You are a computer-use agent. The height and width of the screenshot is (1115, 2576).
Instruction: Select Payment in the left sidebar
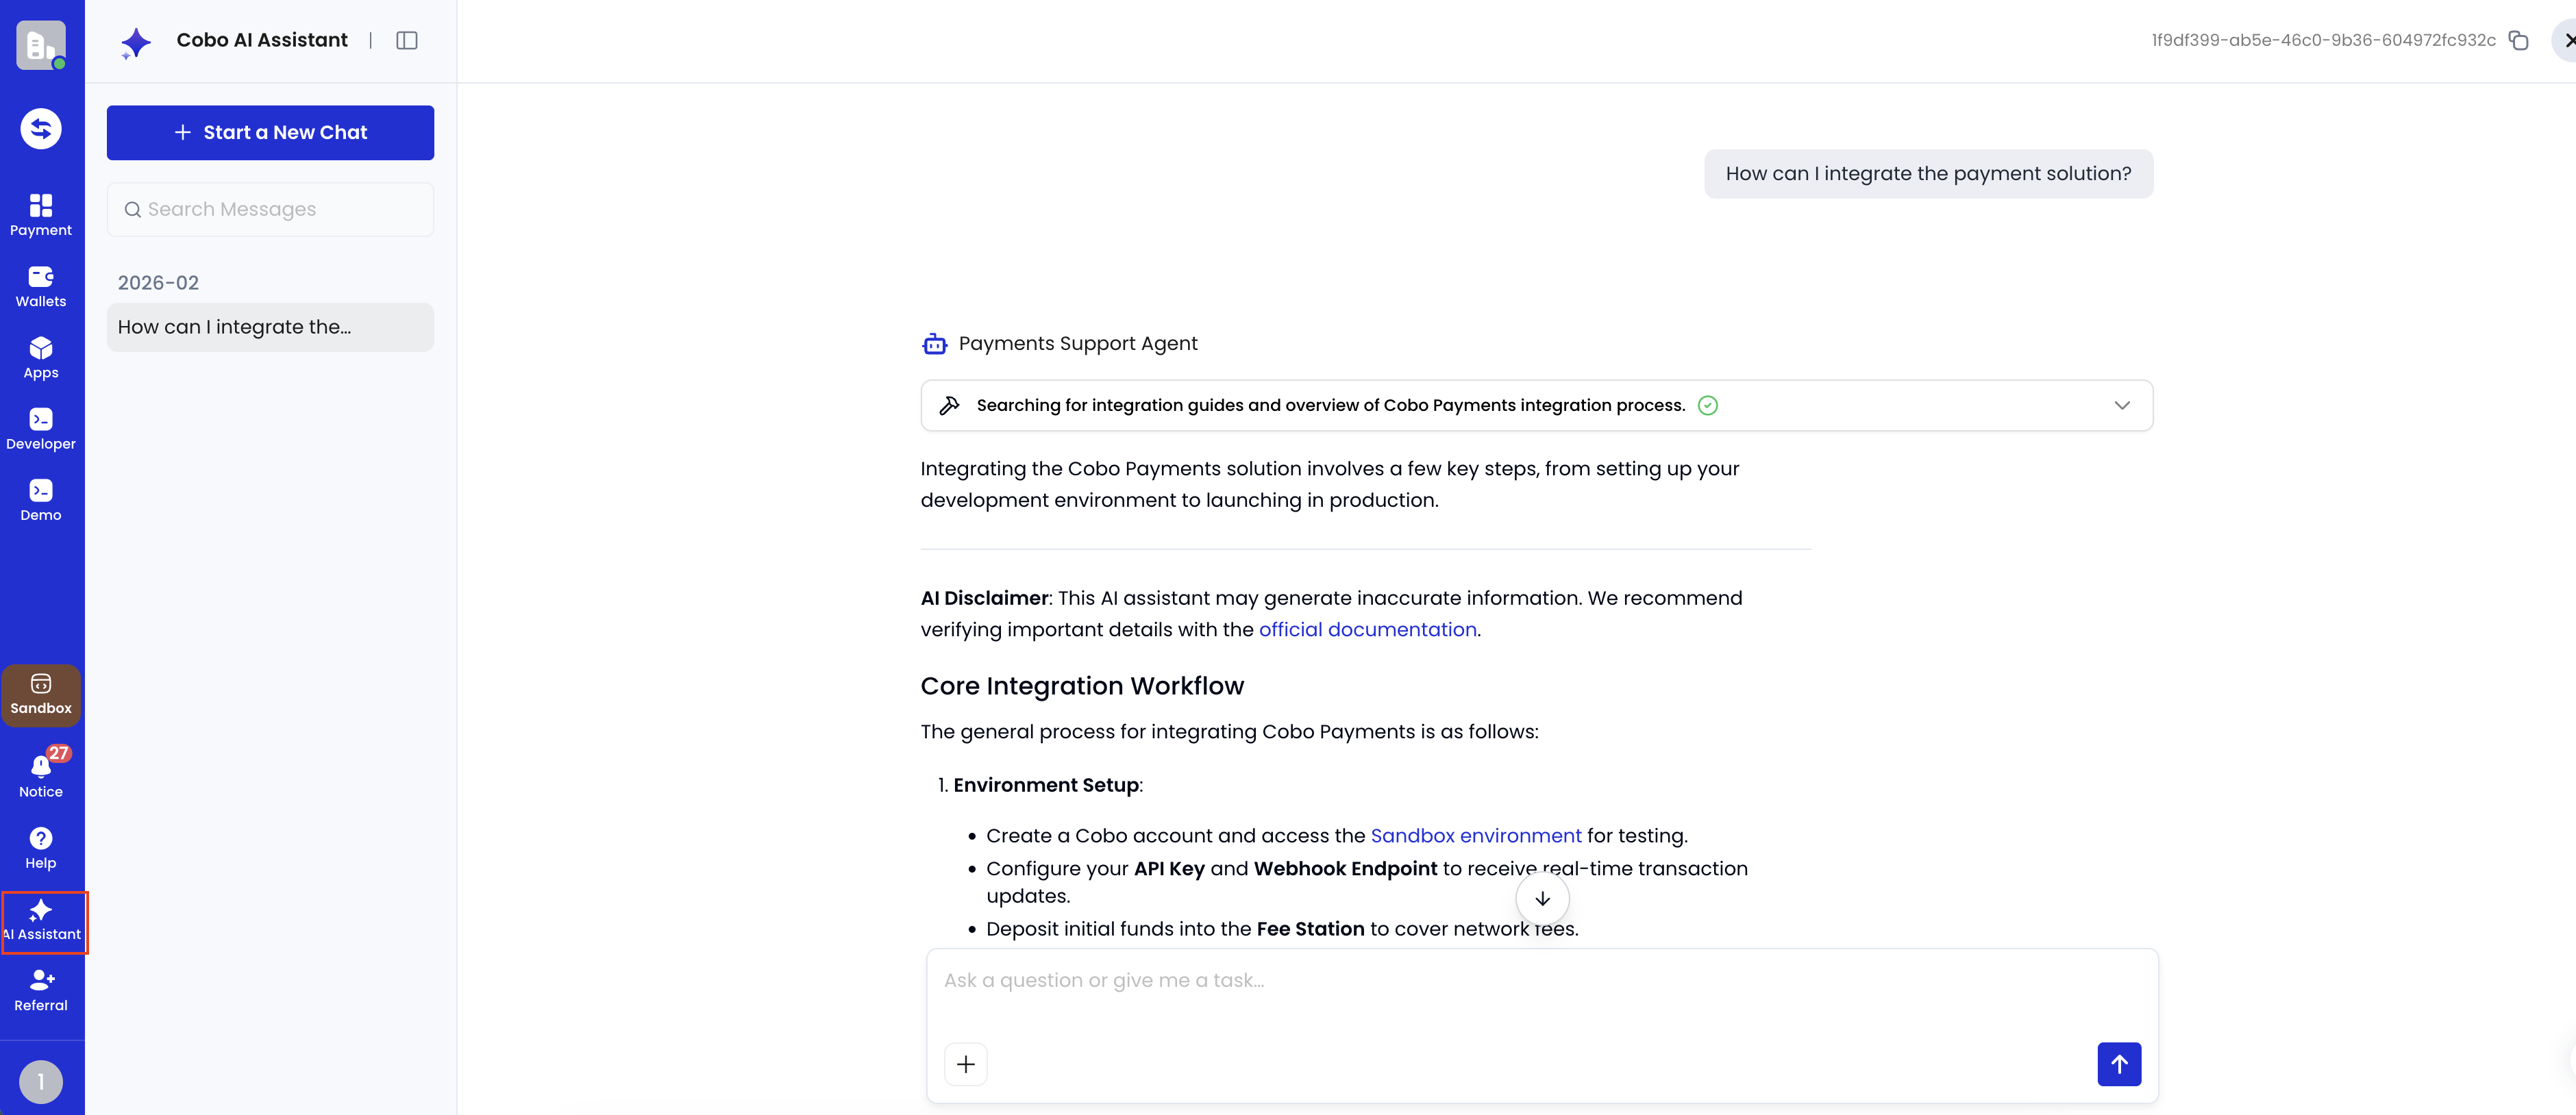[40, 213]
